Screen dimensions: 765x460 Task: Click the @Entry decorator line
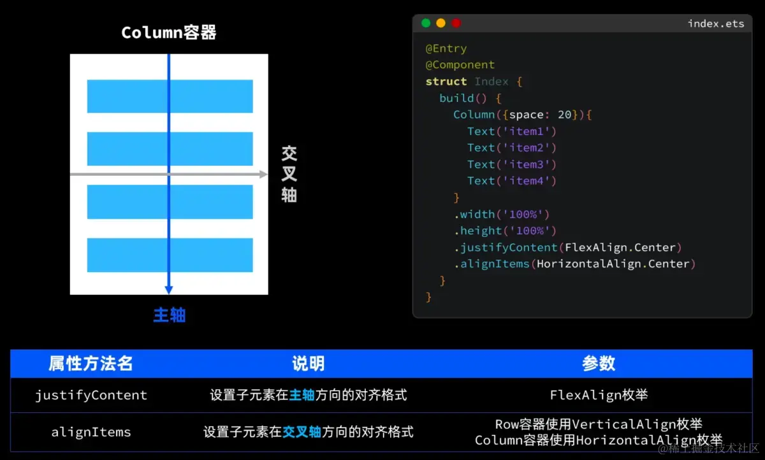point(446,48)
